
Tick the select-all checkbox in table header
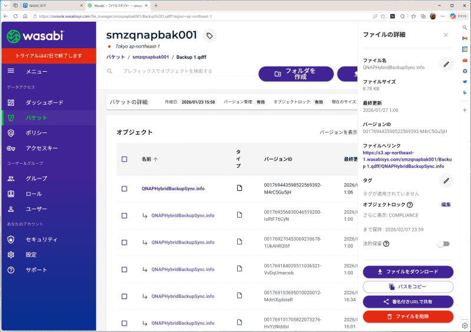click(x=124, y=160)
